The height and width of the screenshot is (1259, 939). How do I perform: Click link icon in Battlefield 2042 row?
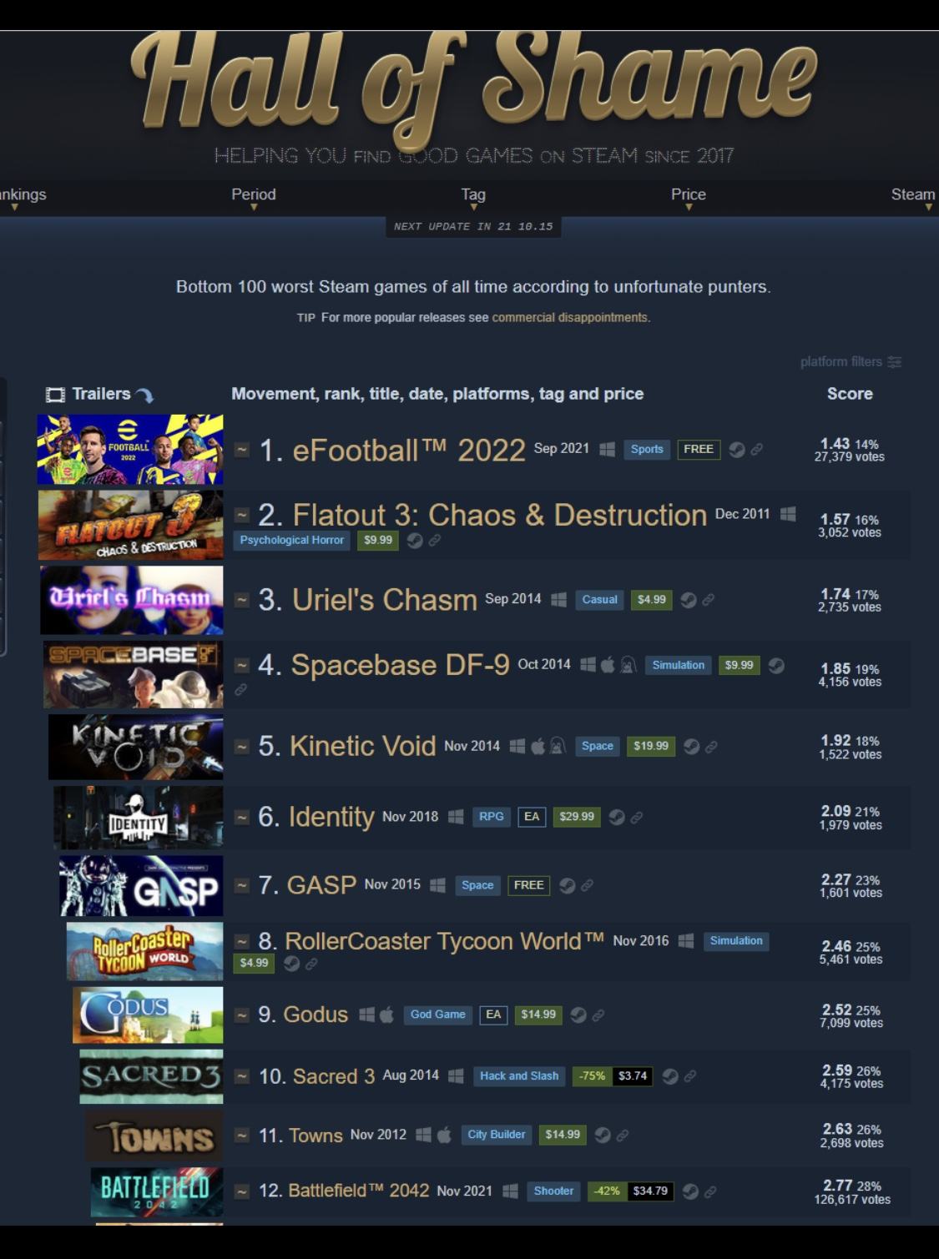tap(709, 1191)
